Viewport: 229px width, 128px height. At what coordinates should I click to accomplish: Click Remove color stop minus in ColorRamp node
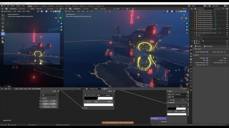click(89, 95)
